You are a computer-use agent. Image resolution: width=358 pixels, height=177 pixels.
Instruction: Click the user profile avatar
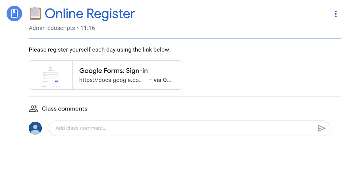tap(35, 128)
